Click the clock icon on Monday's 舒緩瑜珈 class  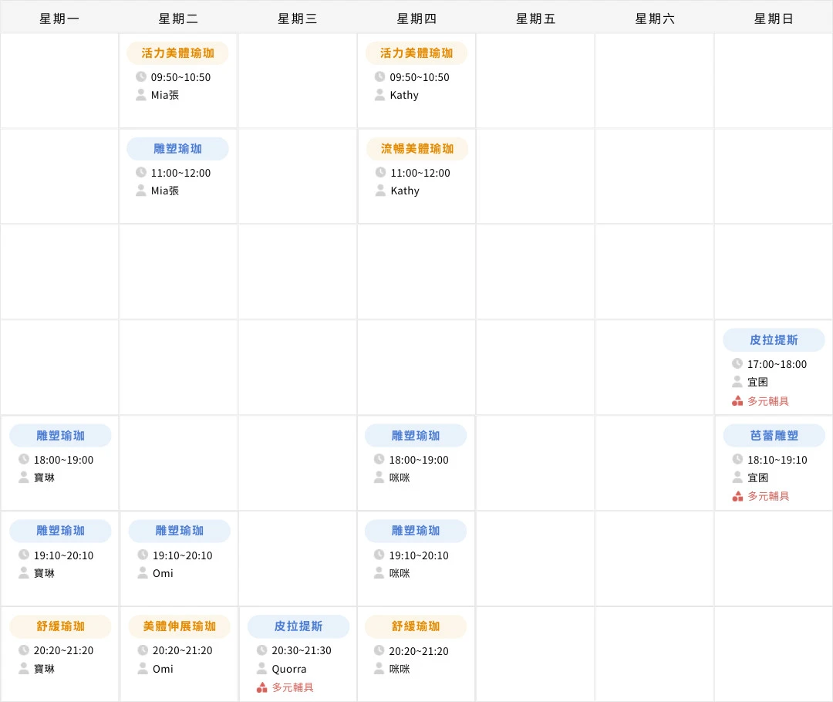coord(23,650)
